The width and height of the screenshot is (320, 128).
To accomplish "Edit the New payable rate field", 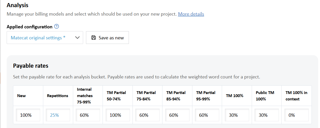I will [28, 115].
